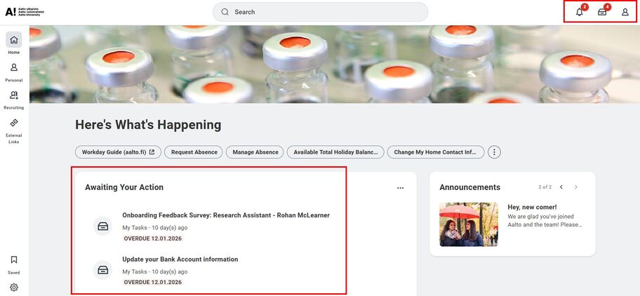Open the settings gear icon
Image resolution: width=640 pixels, height=296 pixels.
coord(14,288)
